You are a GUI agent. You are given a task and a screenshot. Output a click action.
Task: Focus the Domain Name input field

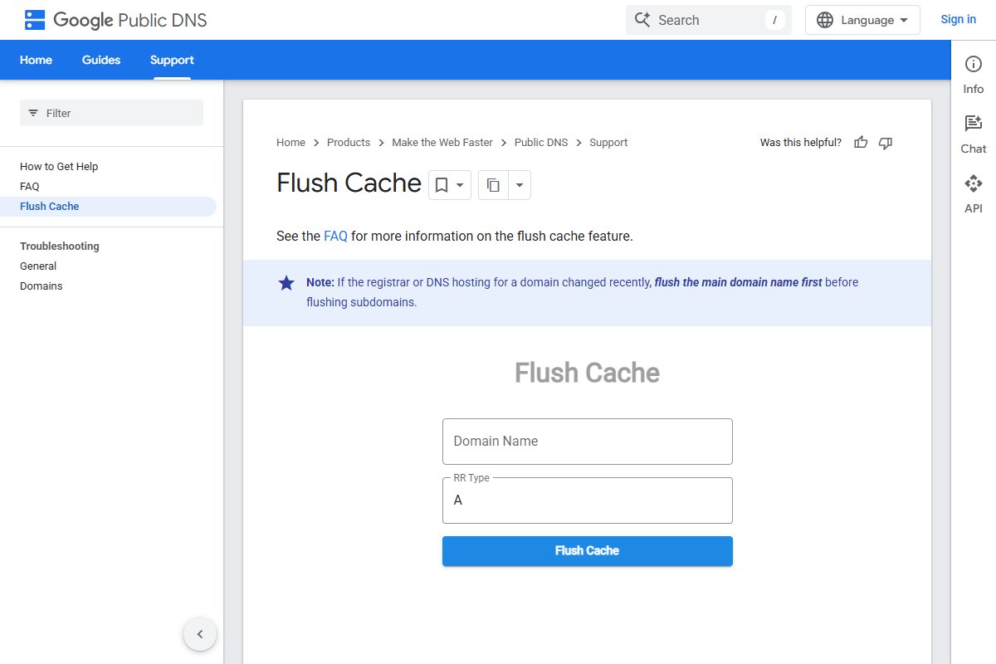[588, 442]
